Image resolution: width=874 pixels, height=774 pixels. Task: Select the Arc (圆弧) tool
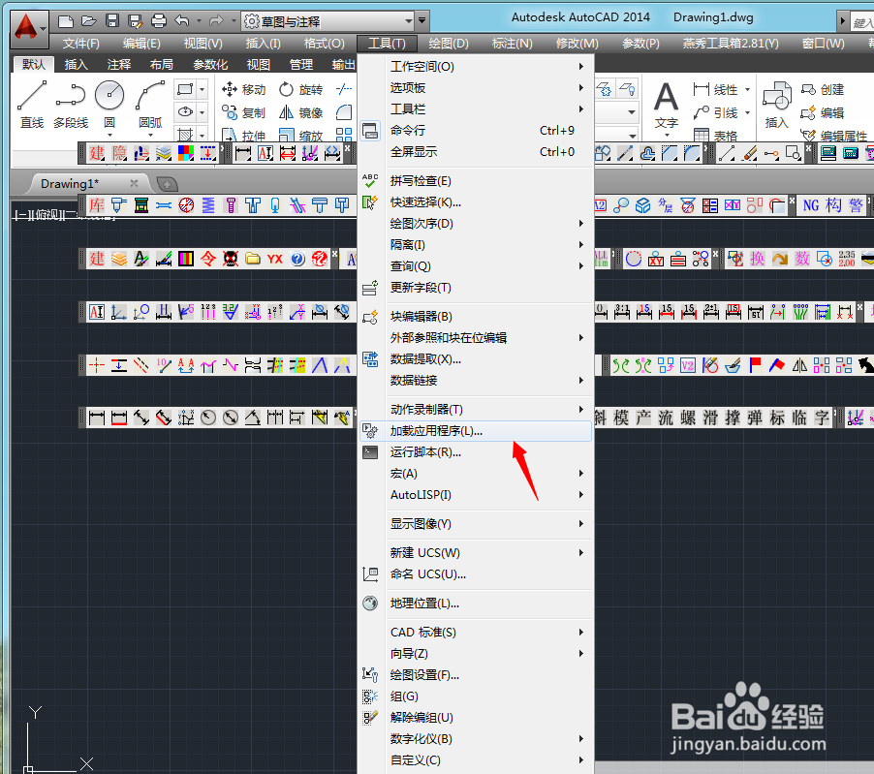(150, 105)
